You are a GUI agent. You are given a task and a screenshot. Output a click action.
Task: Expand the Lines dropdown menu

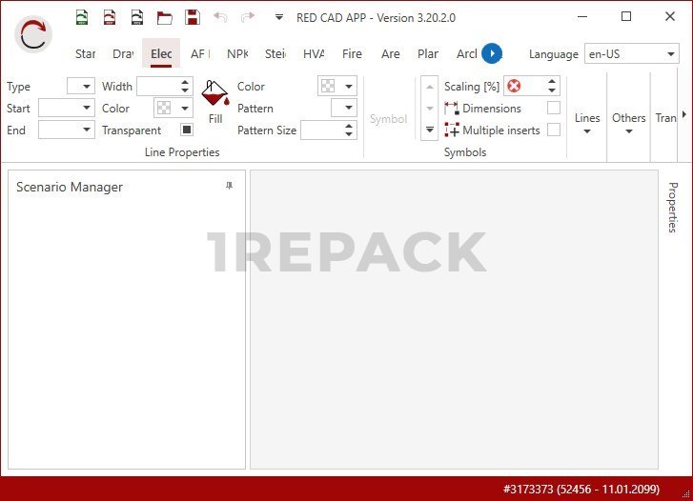click(587, 124)
